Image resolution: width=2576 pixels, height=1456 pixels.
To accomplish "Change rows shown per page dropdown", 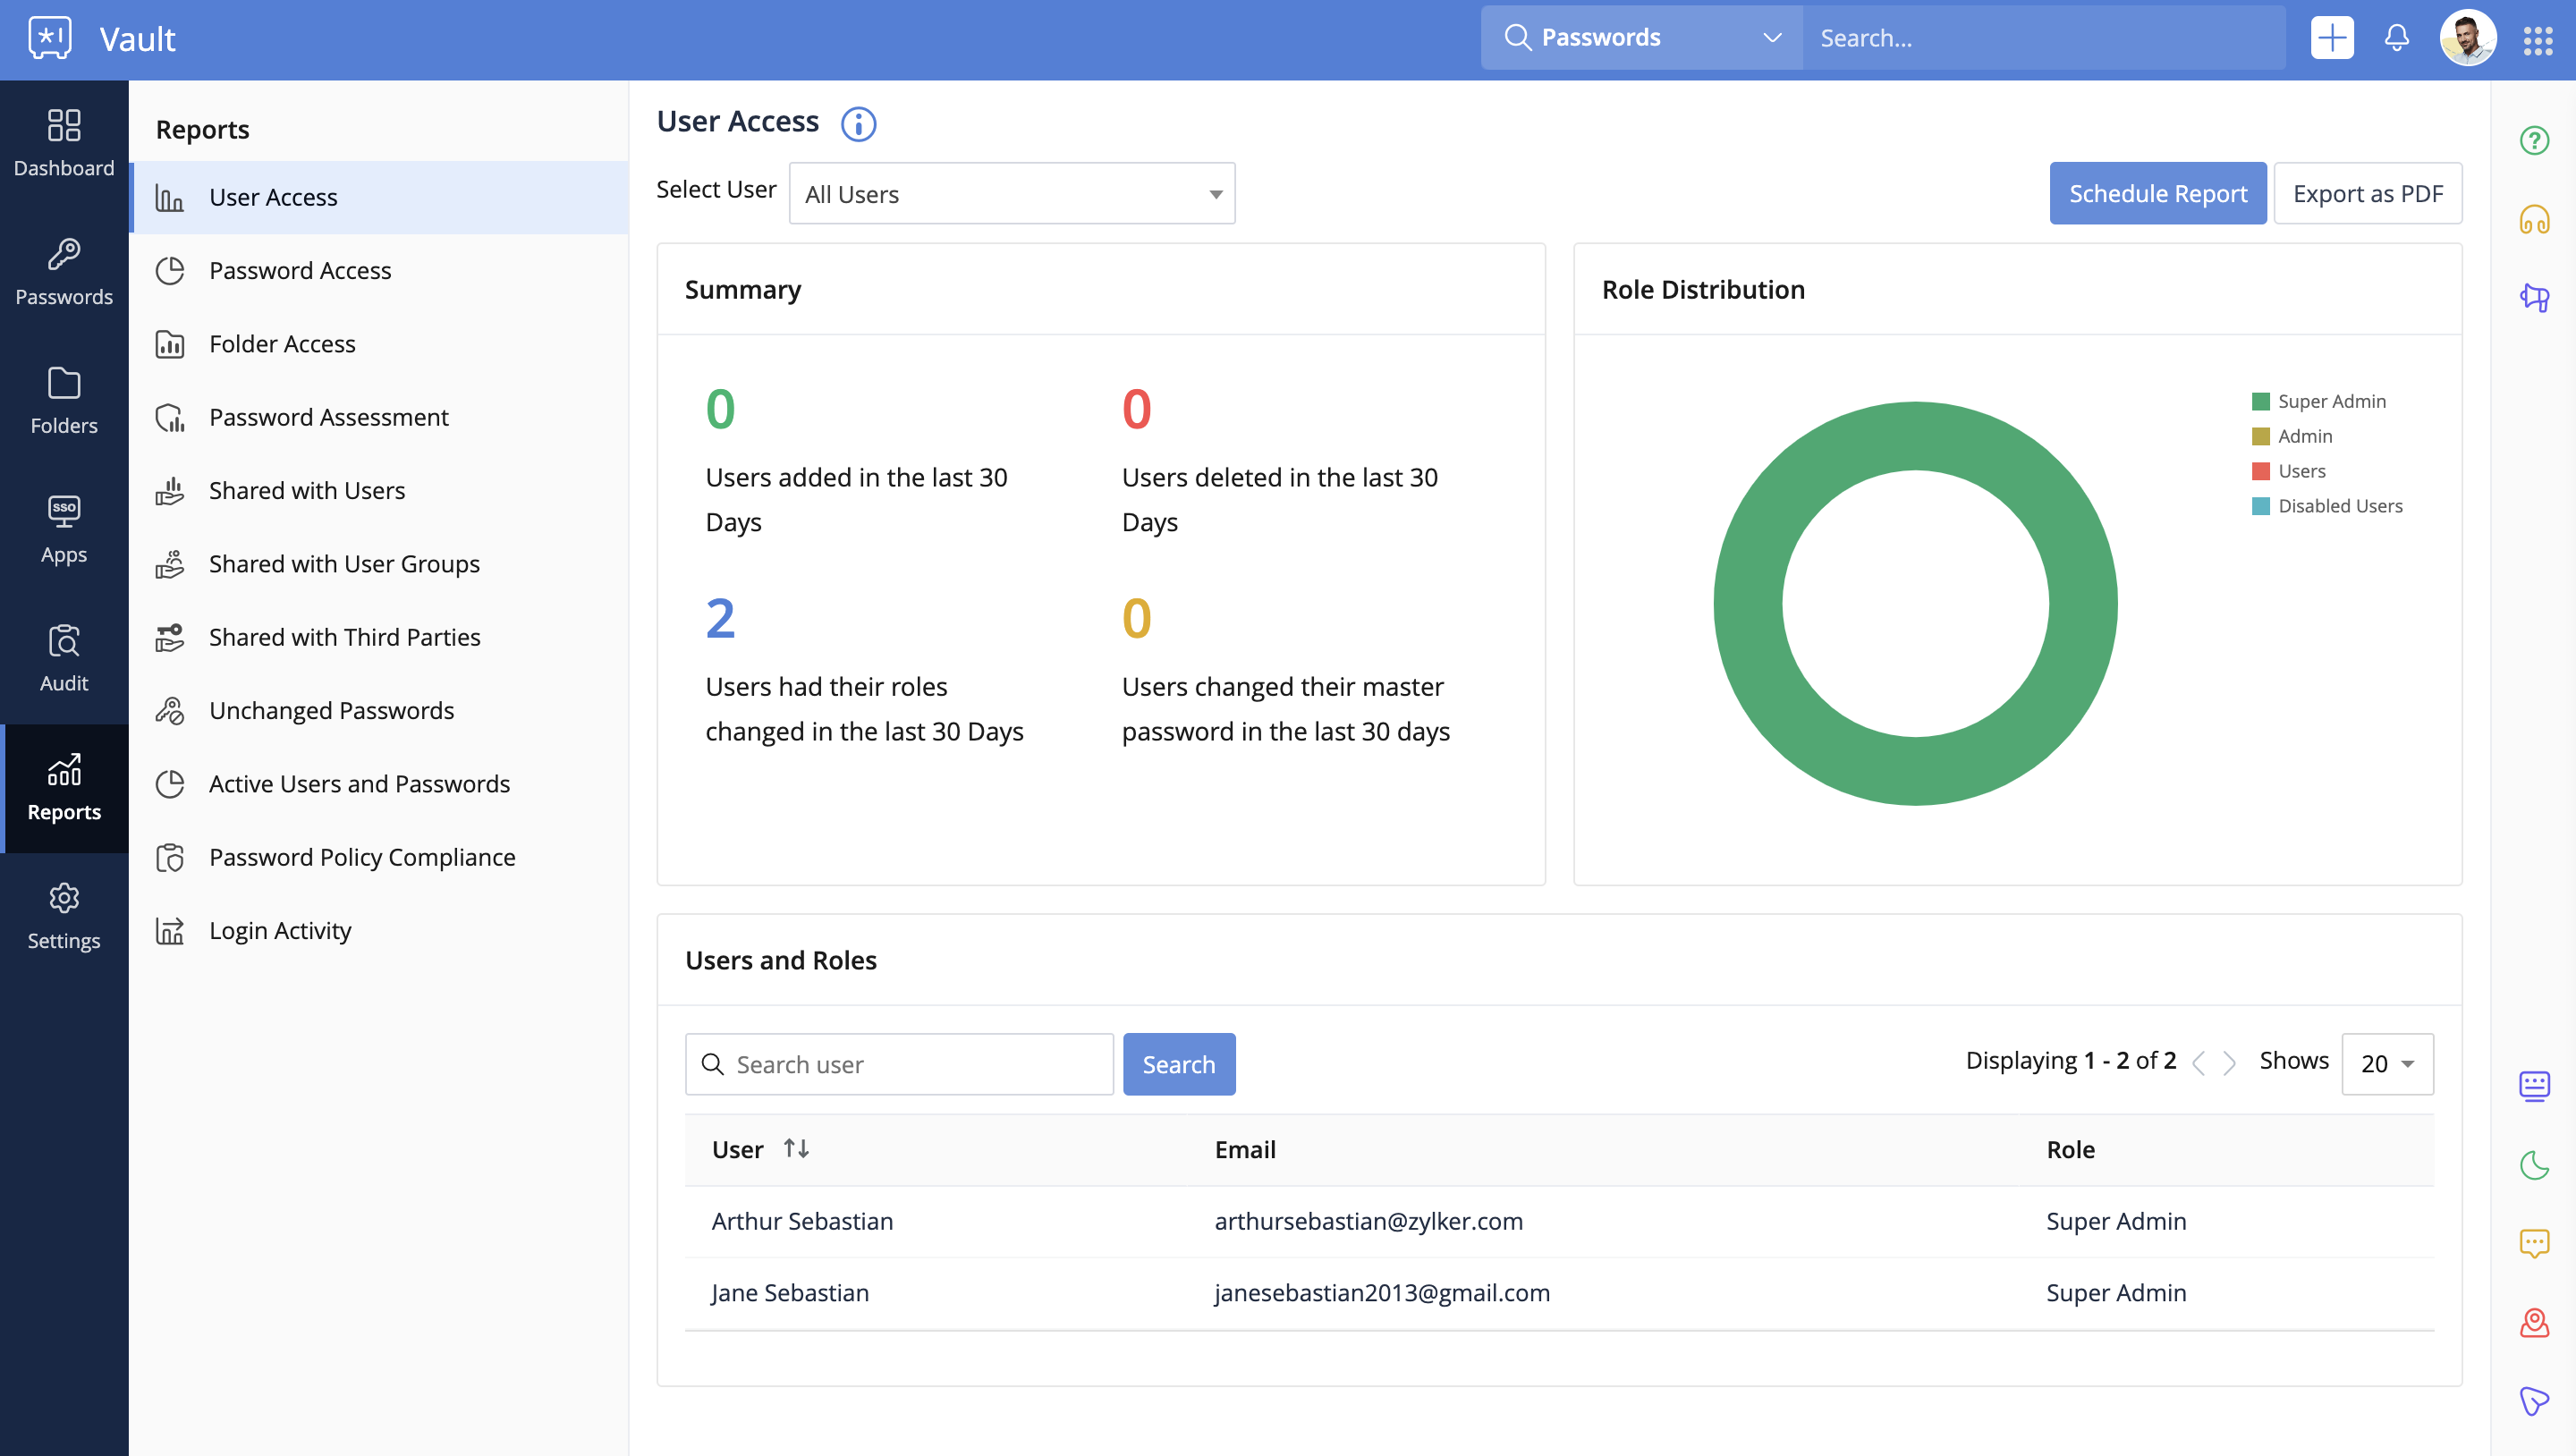I will [x=2386, y=1064].
